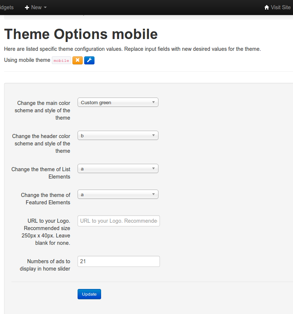
Task: Open the Widgets menu in top bar
Action: [x=7, y=7]
